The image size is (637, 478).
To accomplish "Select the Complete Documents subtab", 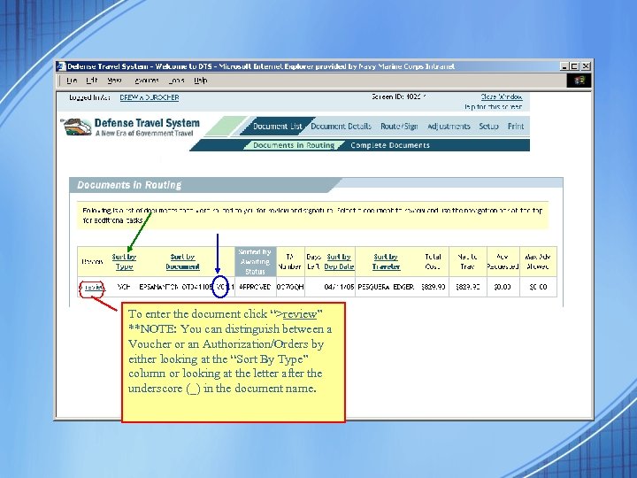I will coord(390,145).
